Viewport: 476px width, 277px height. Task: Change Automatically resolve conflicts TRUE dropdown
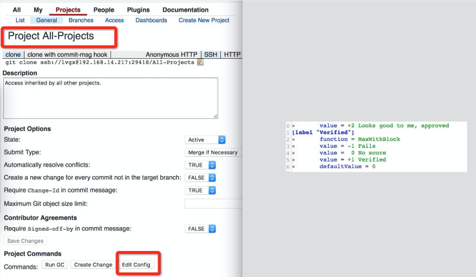coord(200,165)
